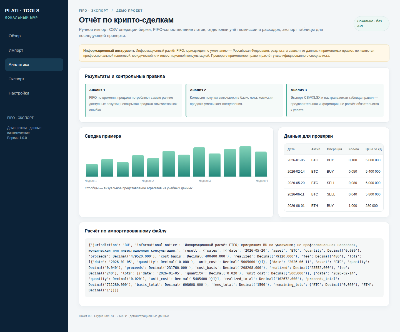The image size is (400, 332).
Task: Click the price value 280 000
Action: (372, 206)
